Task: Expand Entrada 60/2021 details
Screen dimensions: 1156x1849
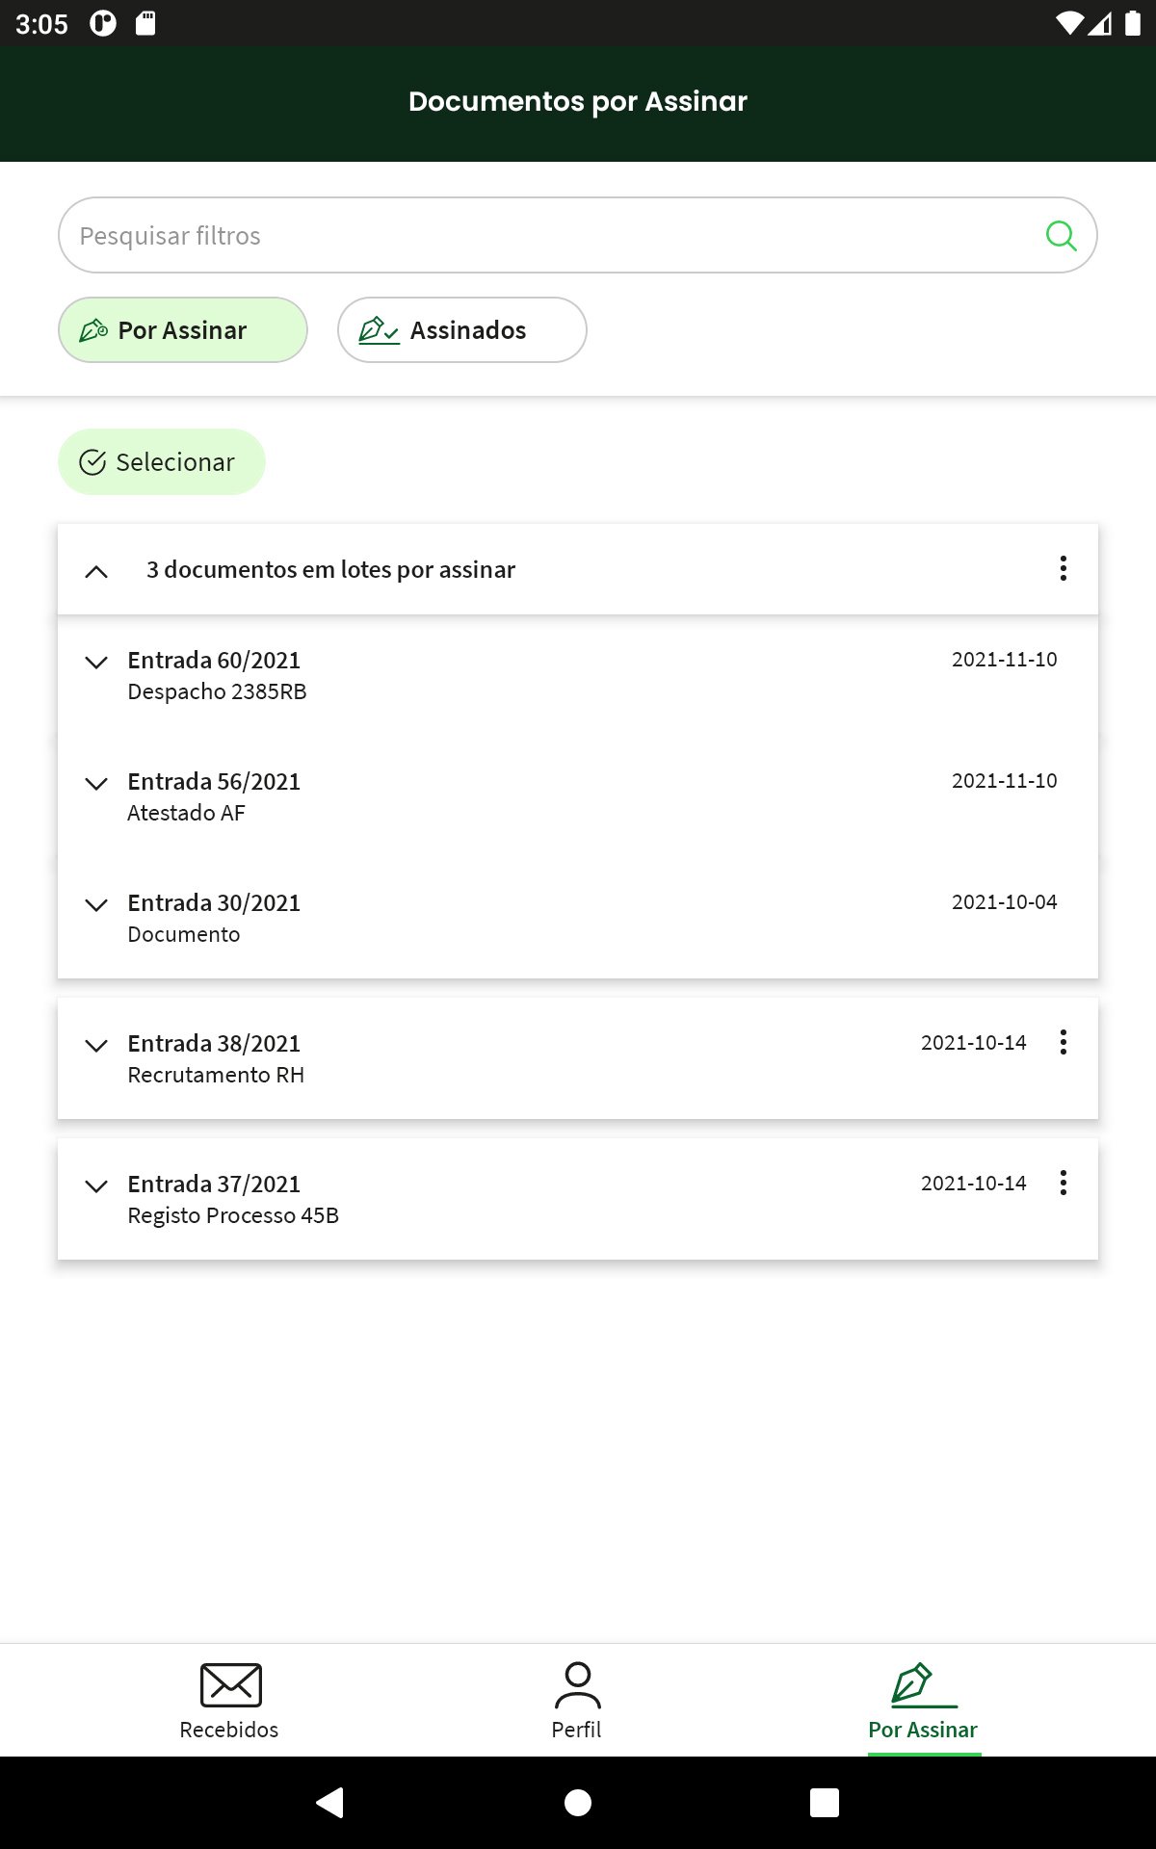Action: click(96, 662)
